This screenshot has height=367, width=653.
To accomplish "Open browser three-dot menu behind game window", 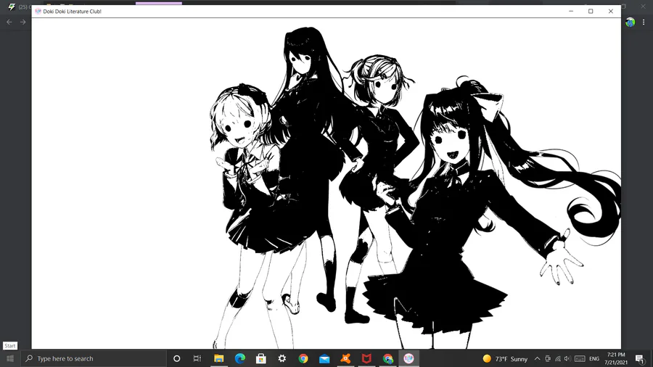I will (644, 22).
